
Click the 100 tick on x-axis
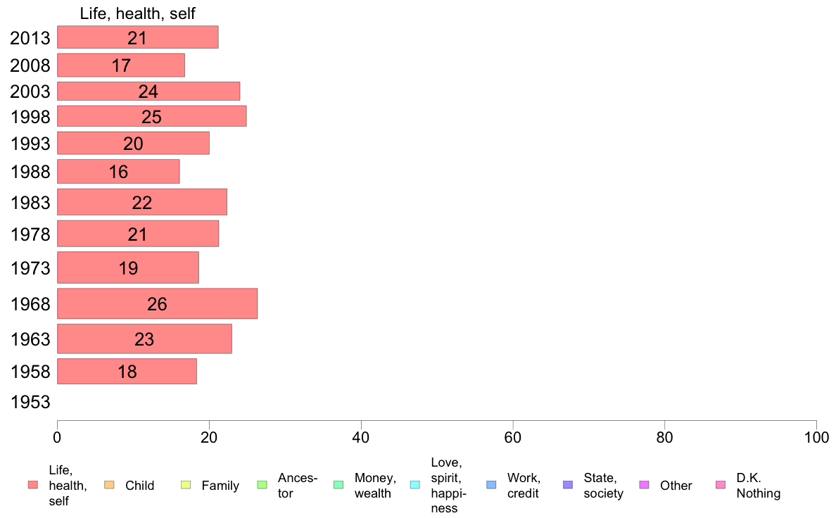coord(816,438)
